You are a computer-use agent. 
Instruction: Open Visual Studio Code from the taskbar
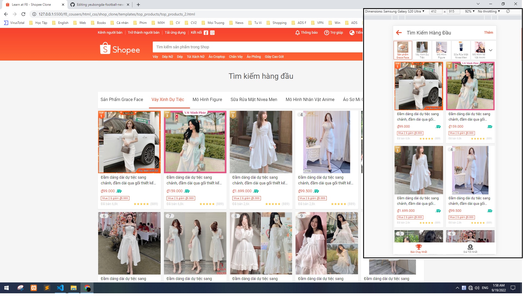[60, 288]
